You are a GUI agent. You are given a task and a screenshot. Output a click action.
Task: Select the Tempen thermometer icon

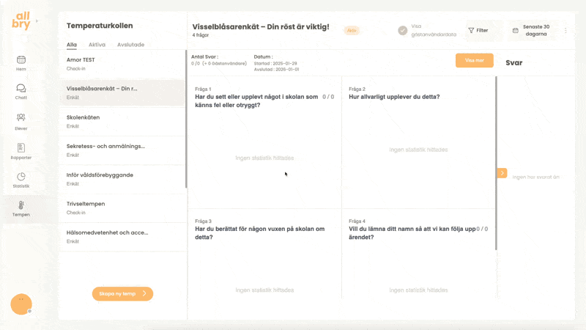pos(21,206)
